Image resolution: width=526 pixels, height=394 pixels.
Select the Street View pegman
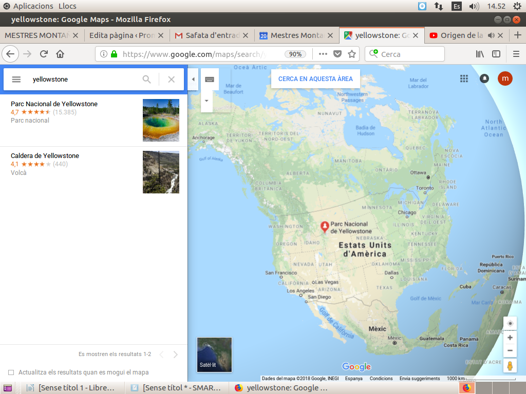pos(510,366)
